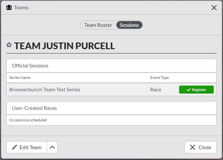223x160 pixels.
Task: Click the pencil icon on Edit Team
Action: pos(14,147)
